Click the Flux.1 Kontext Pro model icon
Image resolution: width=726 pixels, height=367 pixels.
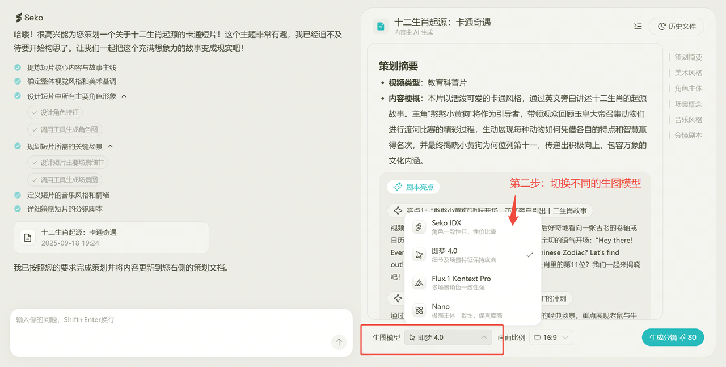[x=419, y=282]
